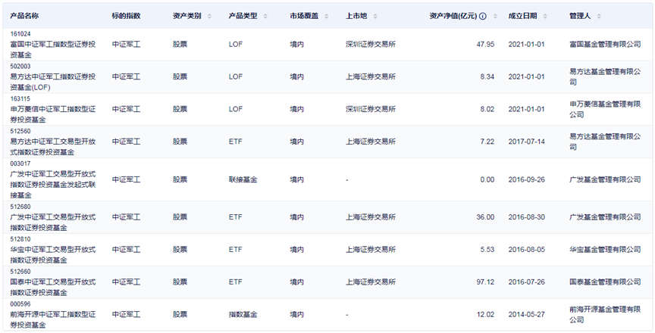Open 前海开源中证军工指数型证券投资基金 product
The image size is (655, 333).
[x=53, y=319]
